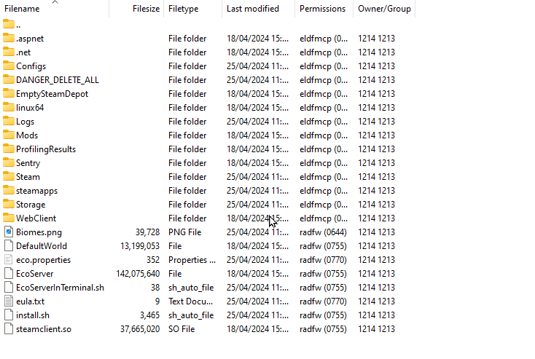This screenshot has height=359, width=535.
Task: Click the Biomes.png image file icon
Action: click(x=9, y=232)
